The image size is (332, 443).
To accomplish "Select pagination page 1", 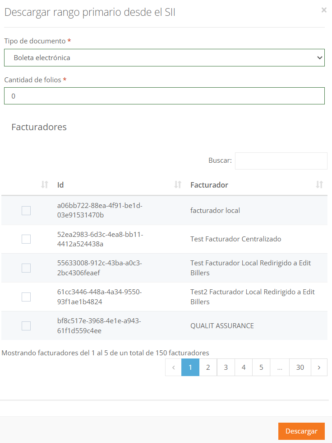I will (x=190, y=367).
